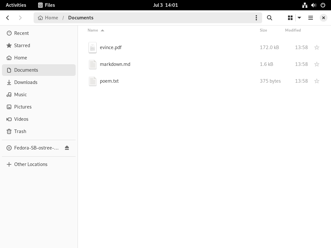Screen dimensions: 331x248
Task: Click the markdown.md file name
Action: tap(115, 64)
